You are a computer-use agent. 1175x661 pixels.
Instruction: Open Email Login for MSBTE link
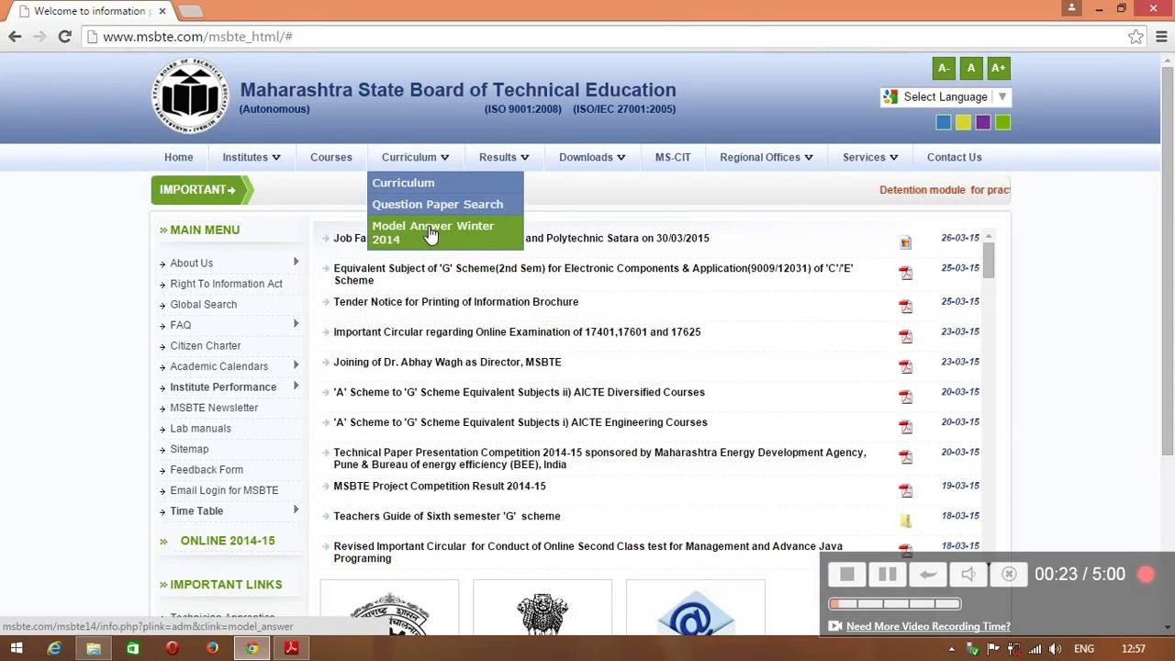(x=224, y=490)
